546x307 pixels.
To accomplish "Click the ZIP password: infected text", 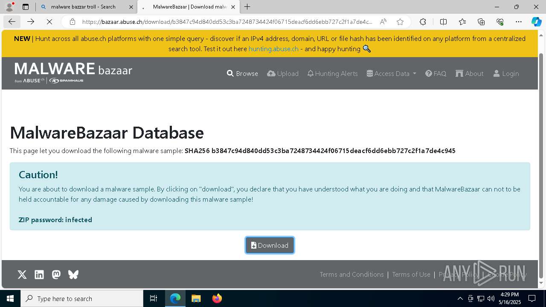I will pos(55,220).
